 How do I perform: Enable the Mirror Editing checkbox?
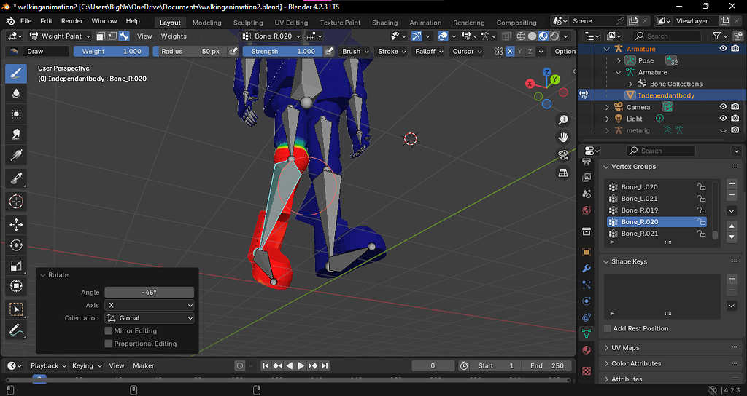[x=109, y=331]
